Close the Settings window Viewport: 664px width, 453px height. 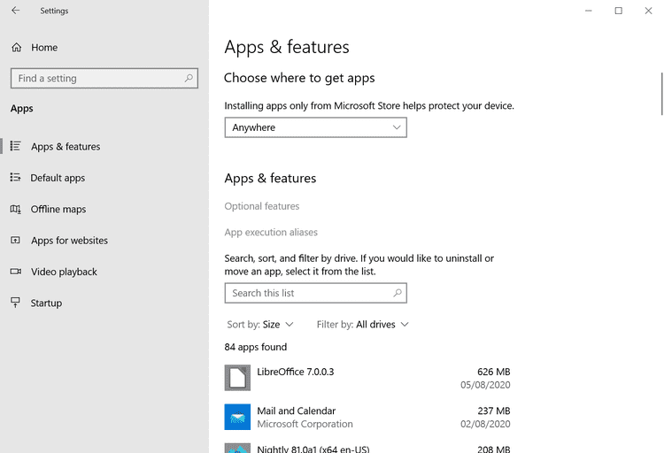tap(648, 11)
